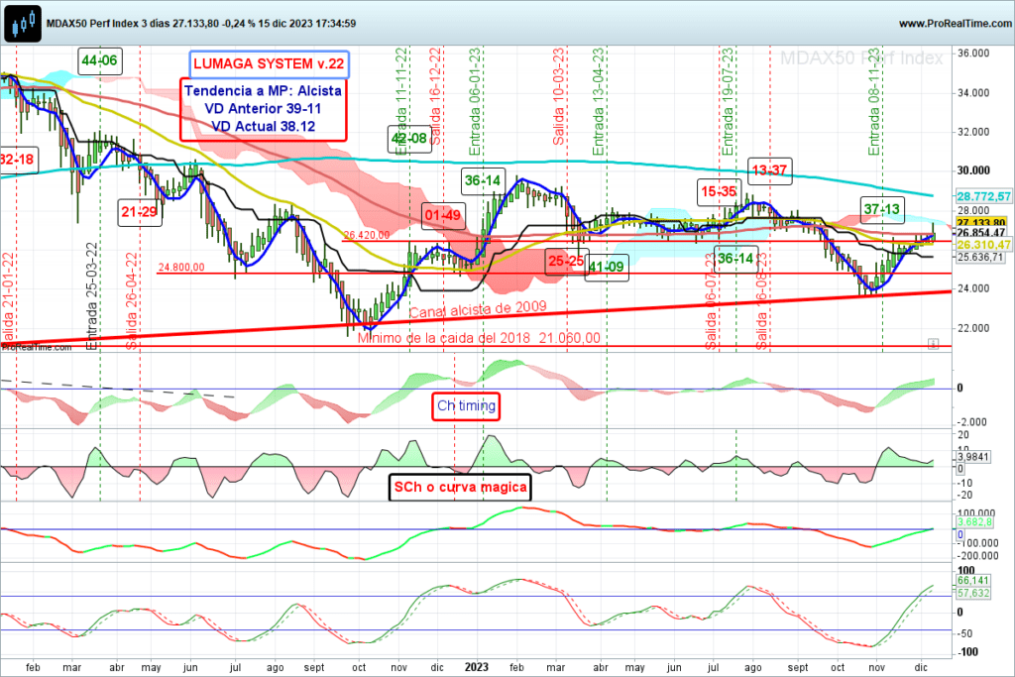Click the '3,9841' indicator value tag
The width and height of the screenshot is (1015, 677).
[973, 456]
